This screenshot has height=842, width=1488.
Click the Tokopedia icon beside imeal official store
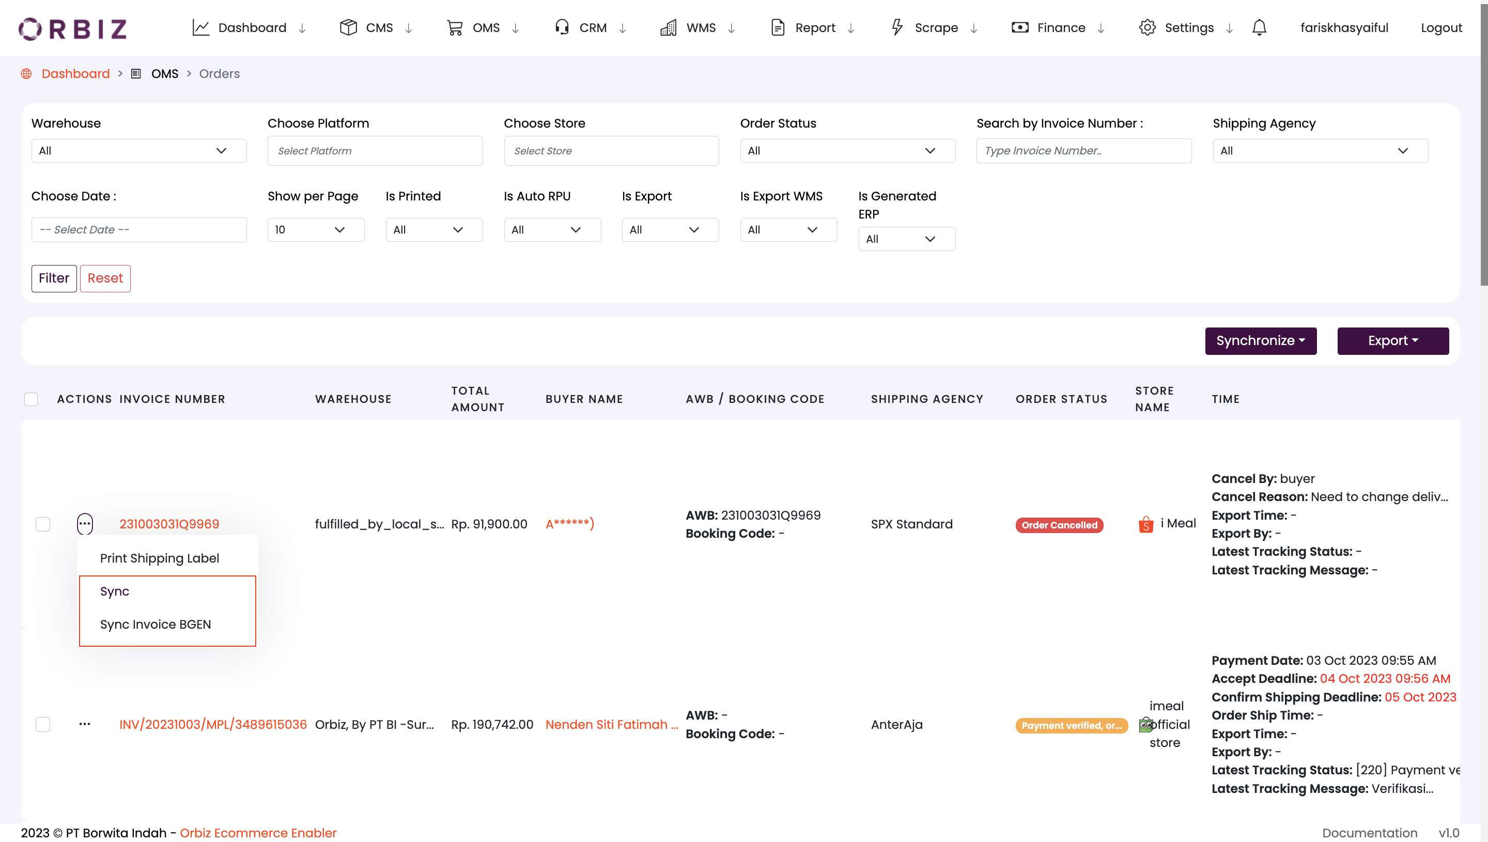coord(1145,725)
